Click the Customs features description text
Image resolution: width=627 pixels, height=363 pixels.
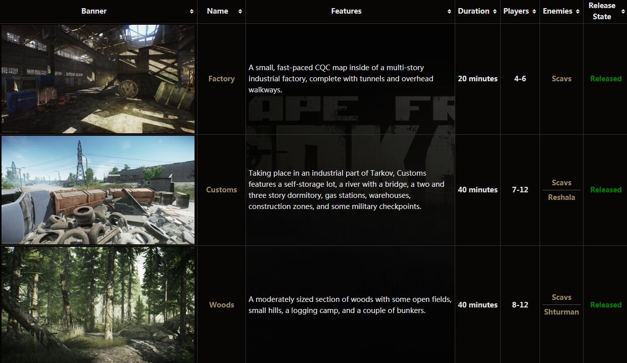click(x=347, y=190)
